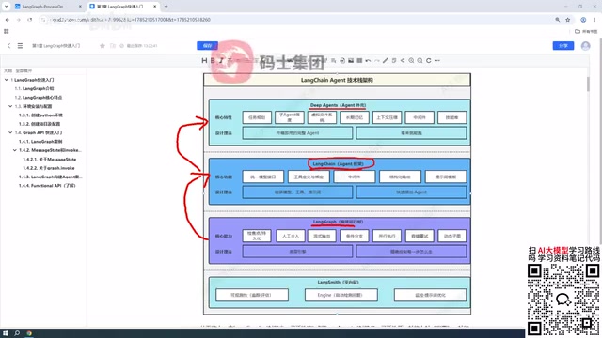The width and height of the screenshot is (602, 338).
Task: Switch to the 'LangGraph-ProcessOn' browser tab
Action: tap(48, 7)
